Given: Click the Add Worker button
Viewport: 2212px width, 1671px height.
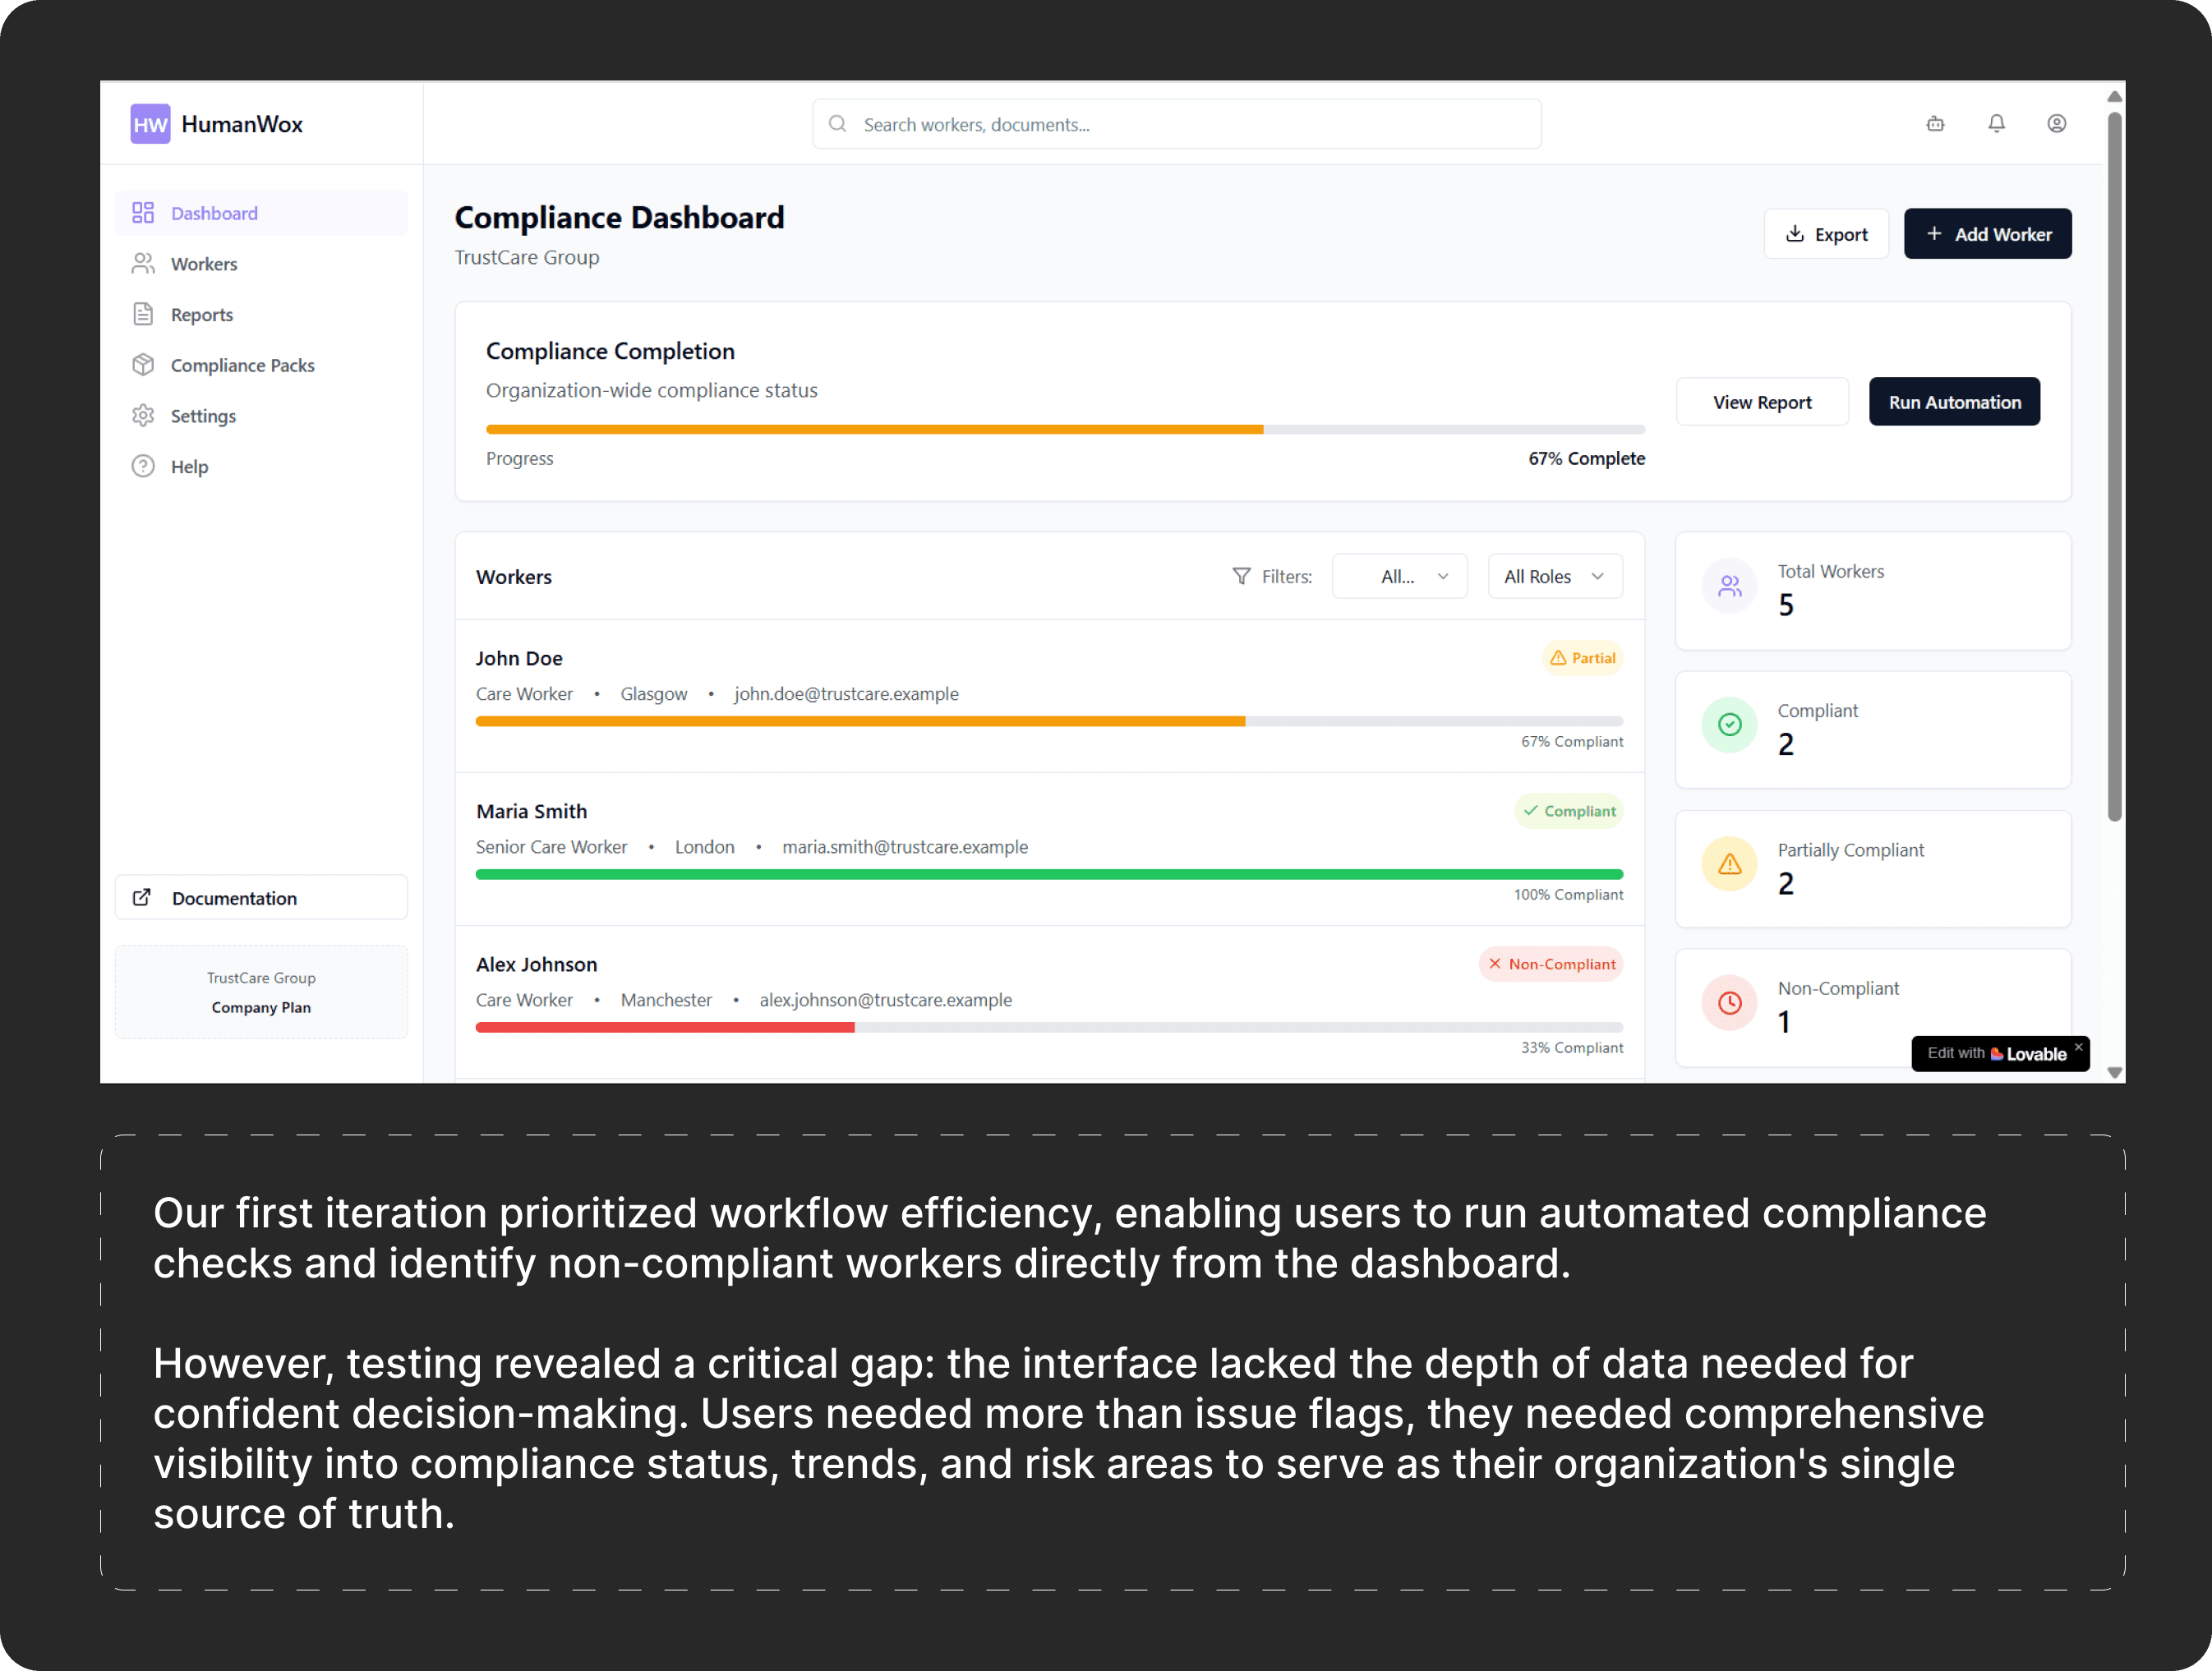Looking at the screenshot, I should [x=1987, y=234].
